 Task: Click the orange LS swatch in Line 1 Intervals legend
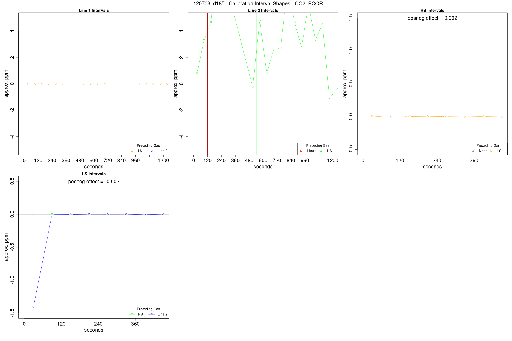coord(132,151)
